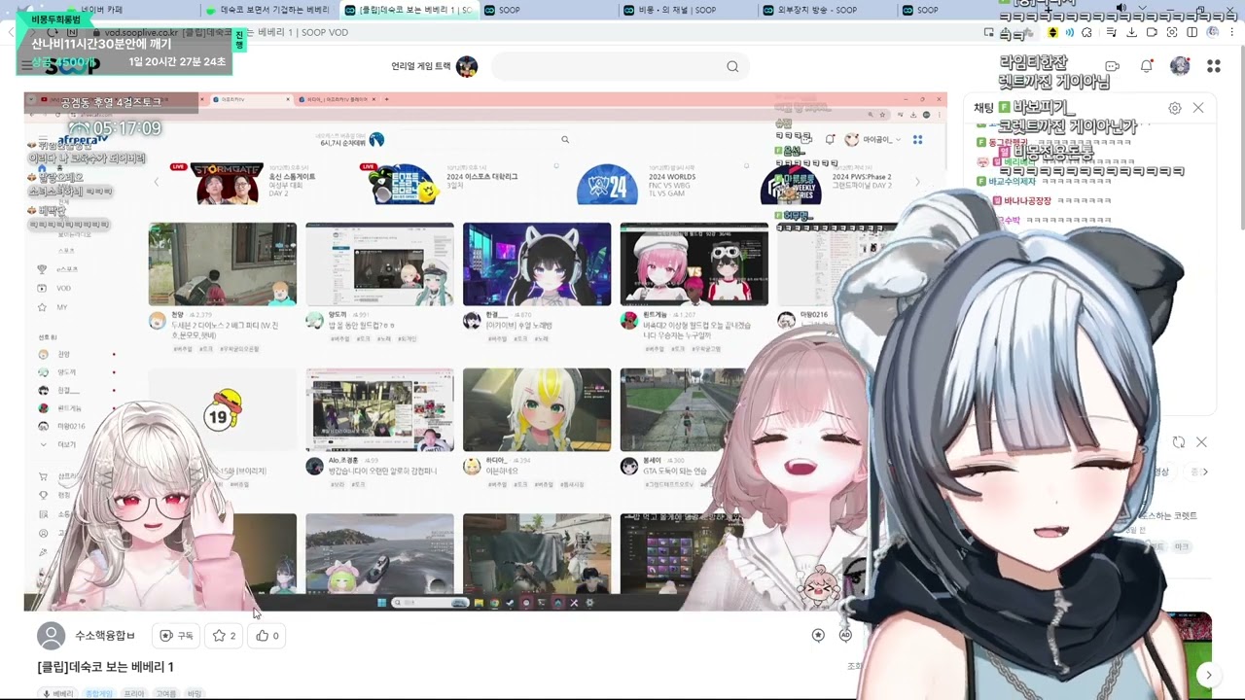
Task: Reload the page with browser refresh icon
Action: [x=53, y=32]
